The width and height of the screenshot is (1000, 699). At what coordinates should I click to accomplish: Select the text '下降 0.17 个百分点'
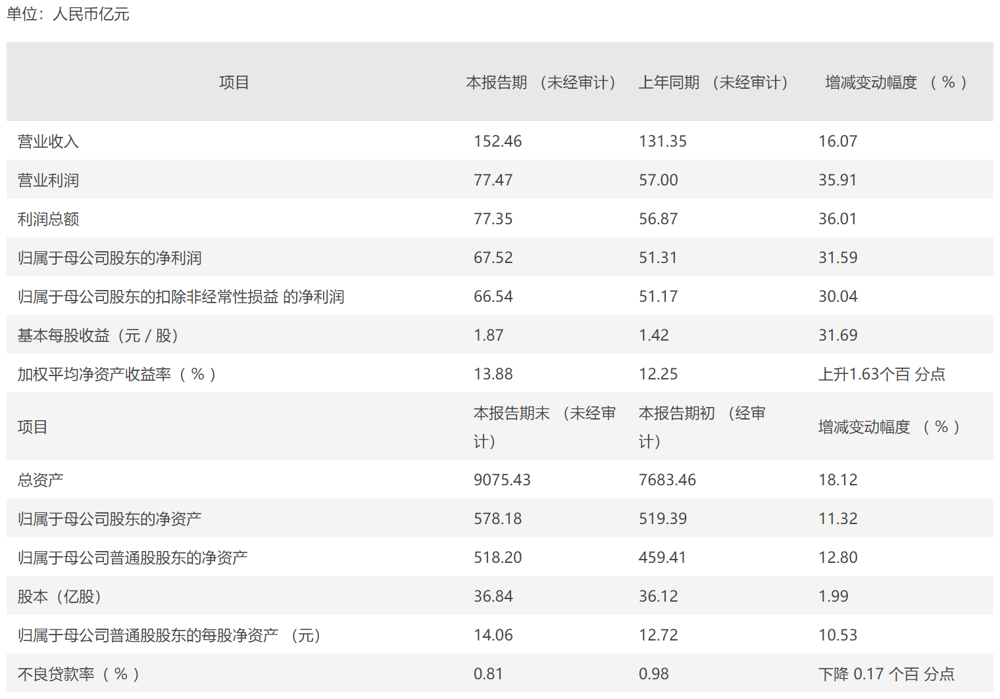(x=886, y=674)
